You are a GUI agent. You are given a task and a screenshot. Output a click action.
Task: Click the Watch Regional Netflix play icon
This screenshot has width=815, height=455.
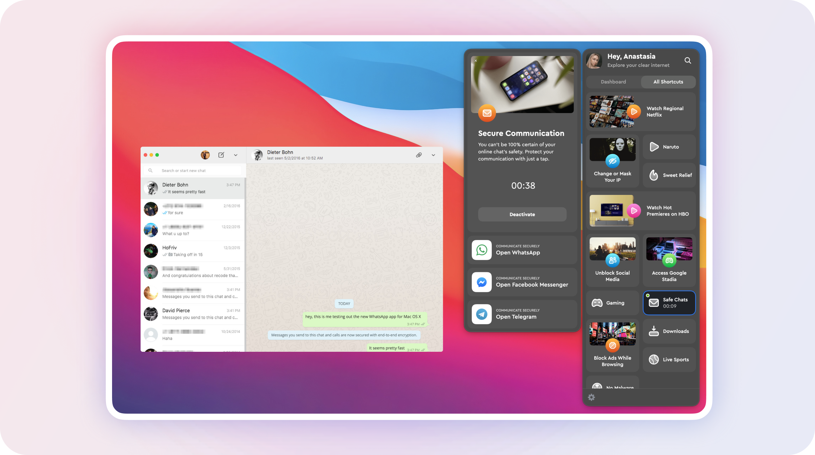(x=634, y=112)
